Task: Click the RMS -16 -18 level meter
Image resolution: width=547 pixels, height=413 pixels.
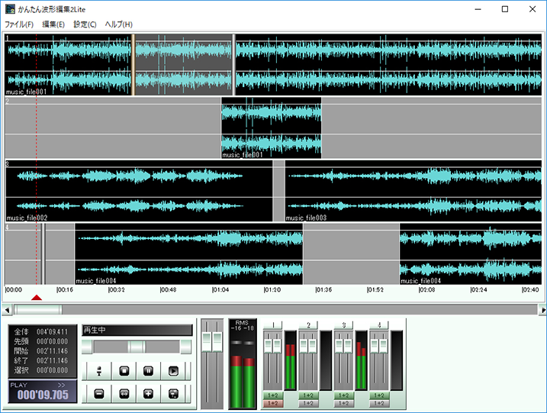Action: pos(243,363)
